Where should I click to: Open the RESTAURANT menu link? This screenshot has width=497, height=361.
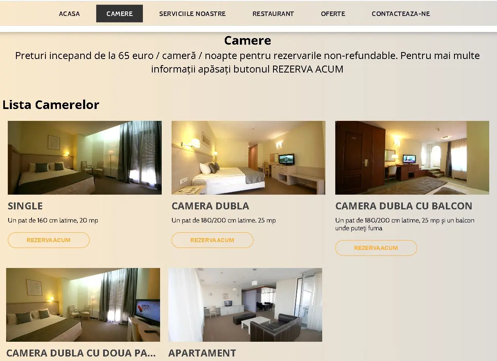coord(273,14)
